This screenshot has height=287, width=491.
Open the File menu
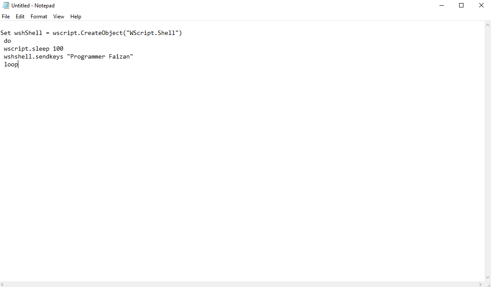[x=6, y=17]
